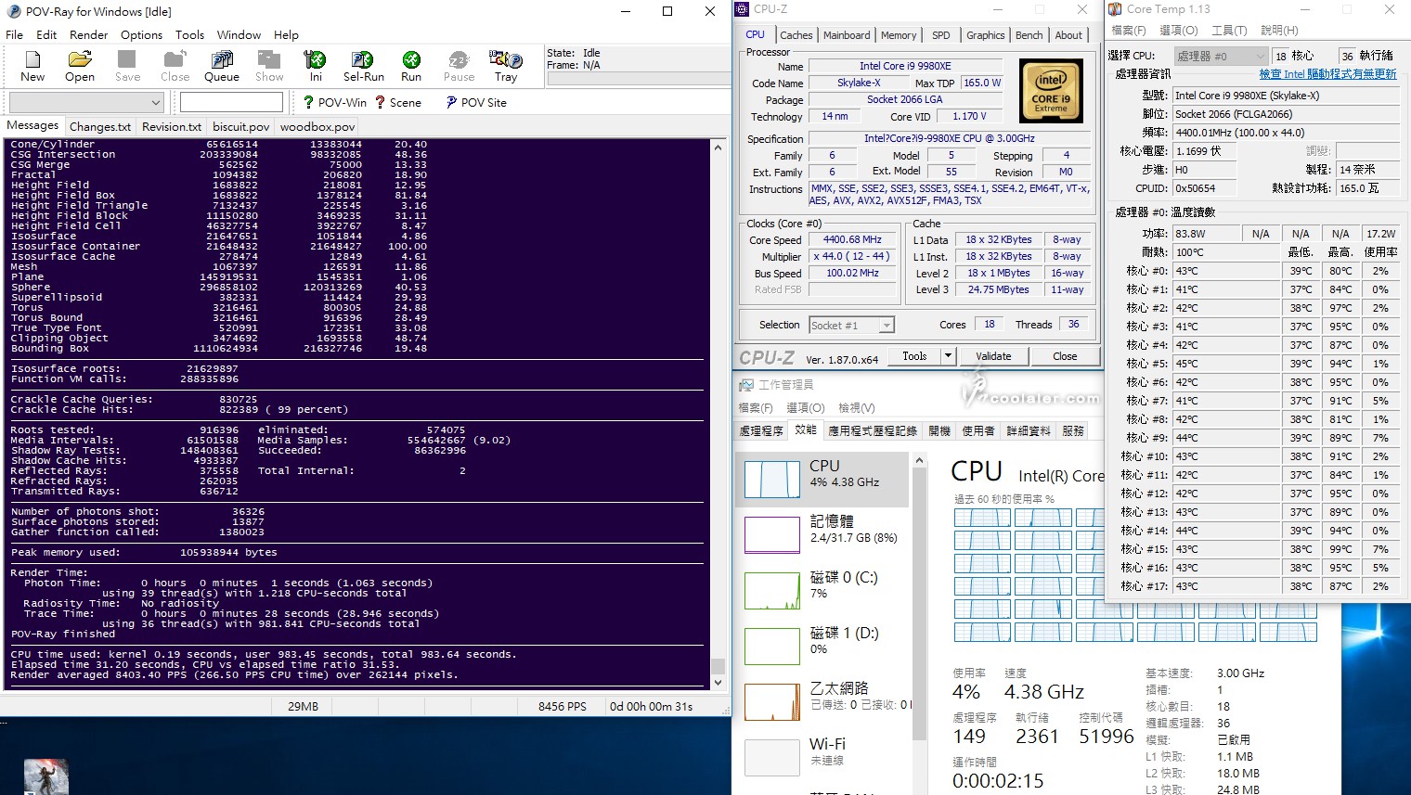Start rendering with the Run icon
The image size is (1411, 795).
(411, 66)
